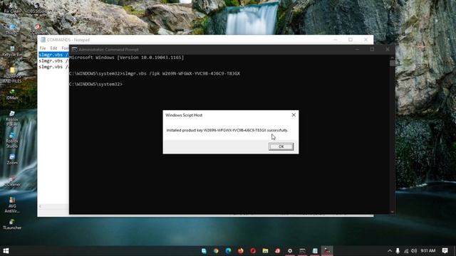
Task: Select the Recycle Bin desktop icon
Action: pos(12,51)
